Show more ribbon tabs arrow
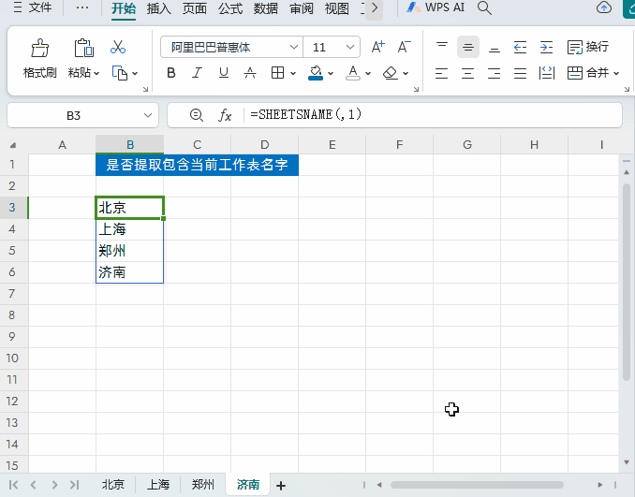 pyautogui.click(x=375, y=8)
